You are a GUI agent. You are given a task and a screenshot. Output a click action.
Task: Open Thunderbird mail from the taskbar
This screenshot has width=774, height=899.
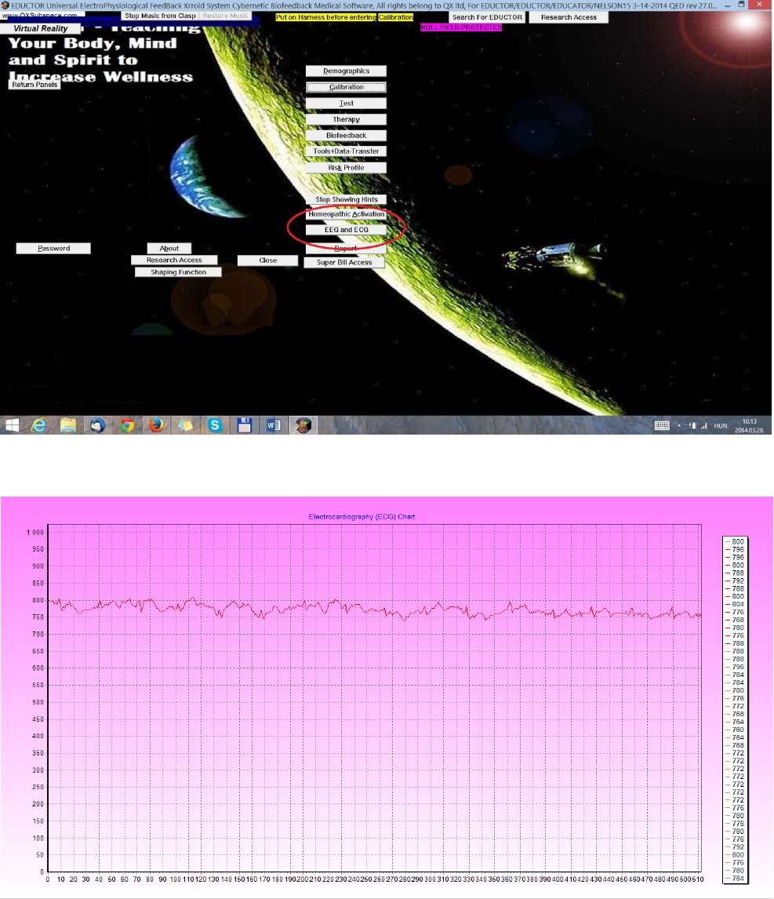point(97,425)
